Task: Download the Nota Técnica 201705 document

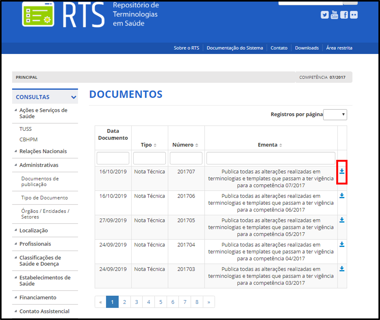Action: tap(342, 220)
